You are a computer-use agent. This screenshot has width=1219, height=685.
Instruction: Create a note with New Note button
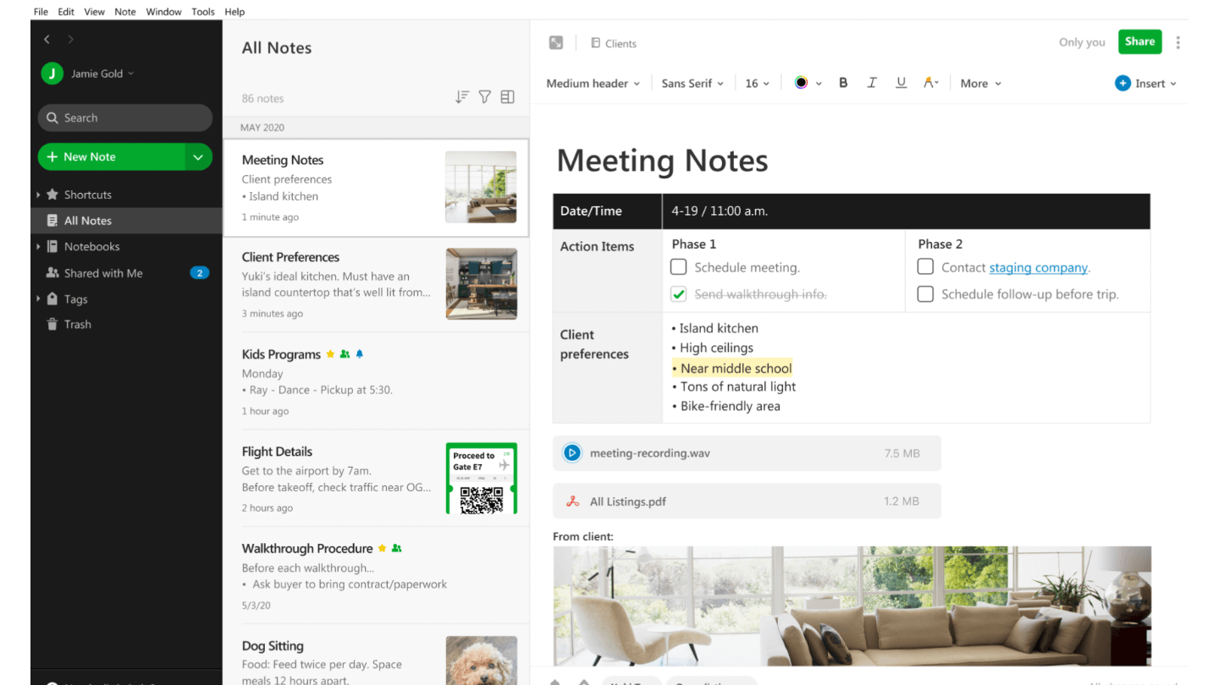112,156
